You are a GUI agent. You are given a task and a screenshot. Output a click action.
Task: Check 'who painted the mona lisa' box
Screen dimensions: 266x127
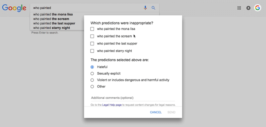[92, 29]
